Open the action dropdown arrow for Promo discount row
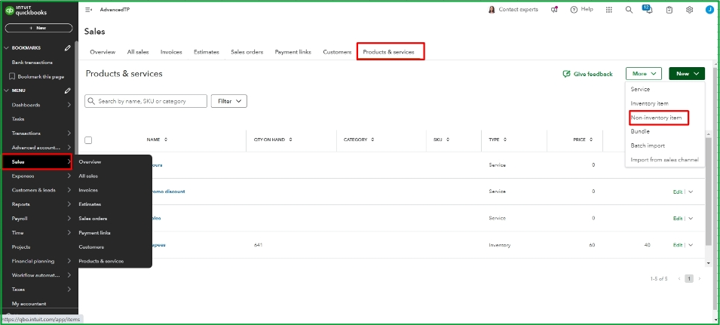 [x=690, y=192]
